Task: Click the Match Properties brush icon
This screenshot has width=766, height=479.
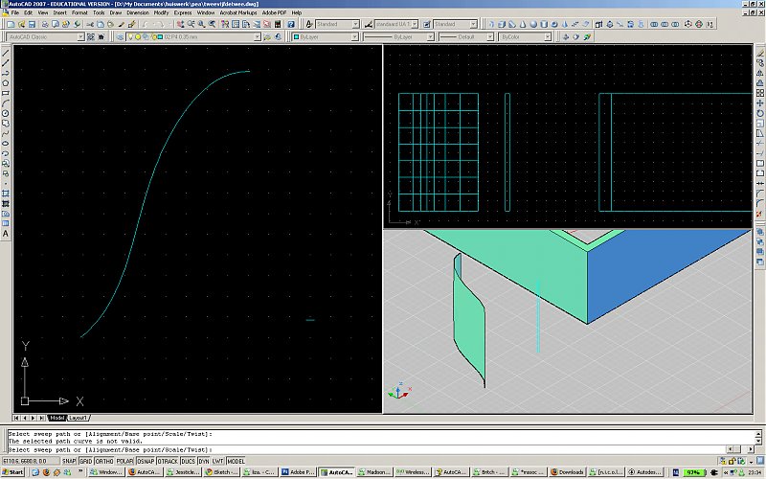Action: 132,24
